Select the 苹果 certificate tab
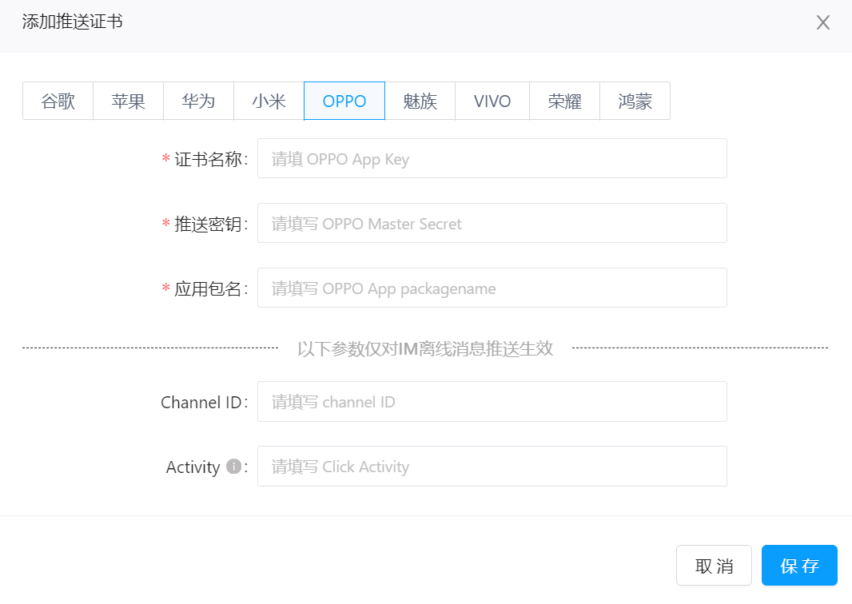The height and width of the screenshot is (604, 852). click(x=129, y=101)
